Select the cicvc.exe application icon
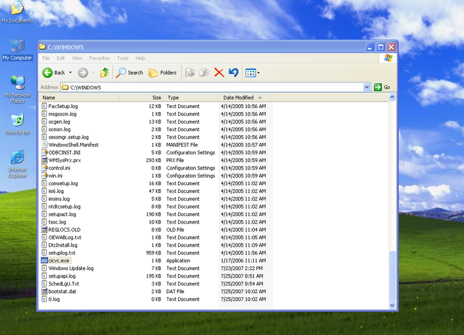This screenshot has width=464, height=335. tap(45, 261)
